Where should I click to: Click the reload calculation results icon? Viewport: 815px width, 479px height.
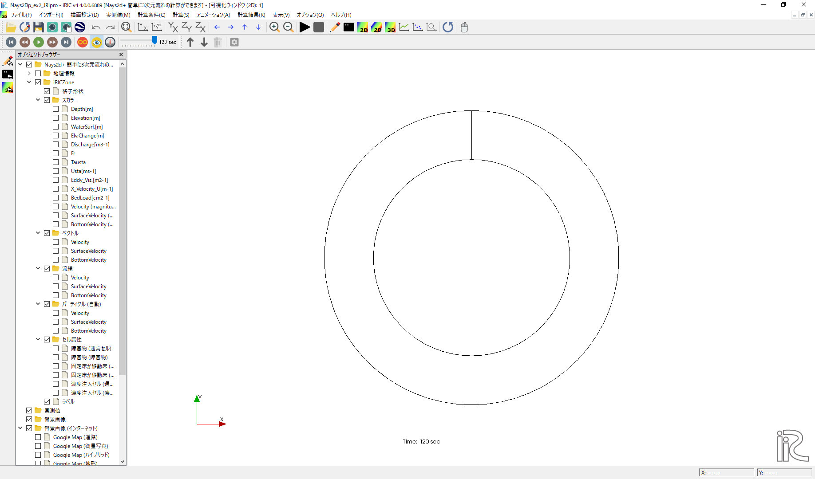448,27
